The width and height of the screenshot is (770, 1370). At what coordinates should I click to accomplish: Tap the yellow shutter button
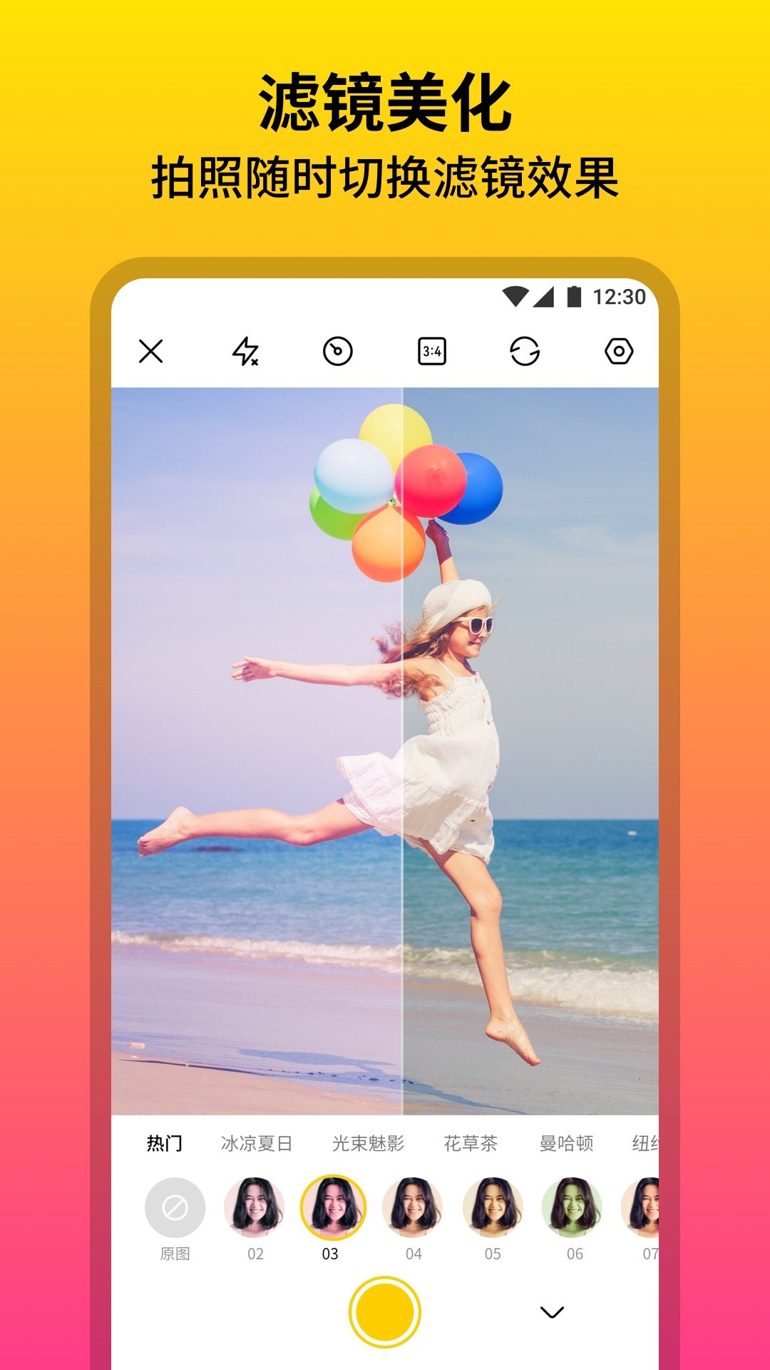click(x=385, y=1311)
